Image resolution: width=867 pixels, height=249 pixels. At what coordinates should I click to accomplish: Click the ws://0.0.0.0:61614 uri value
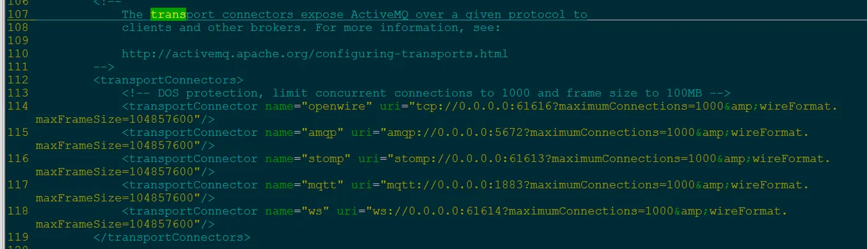pos(437,211)
